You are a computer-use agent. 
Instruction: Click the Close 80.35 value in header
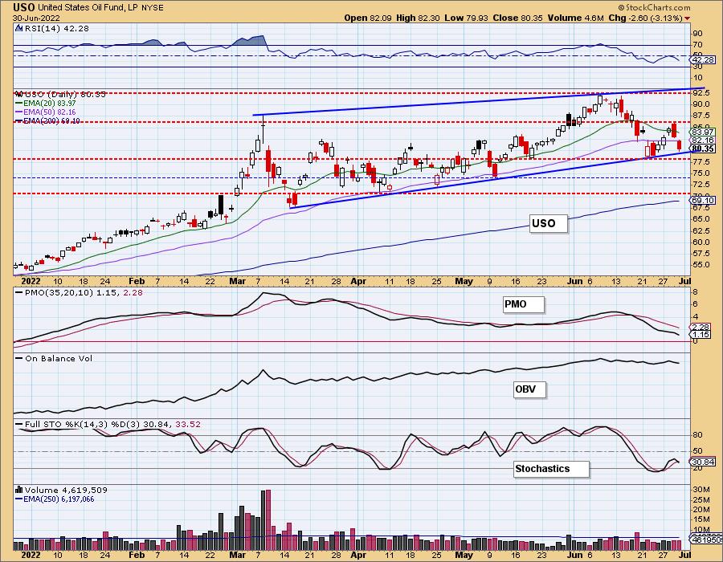(x=518, y=18)
